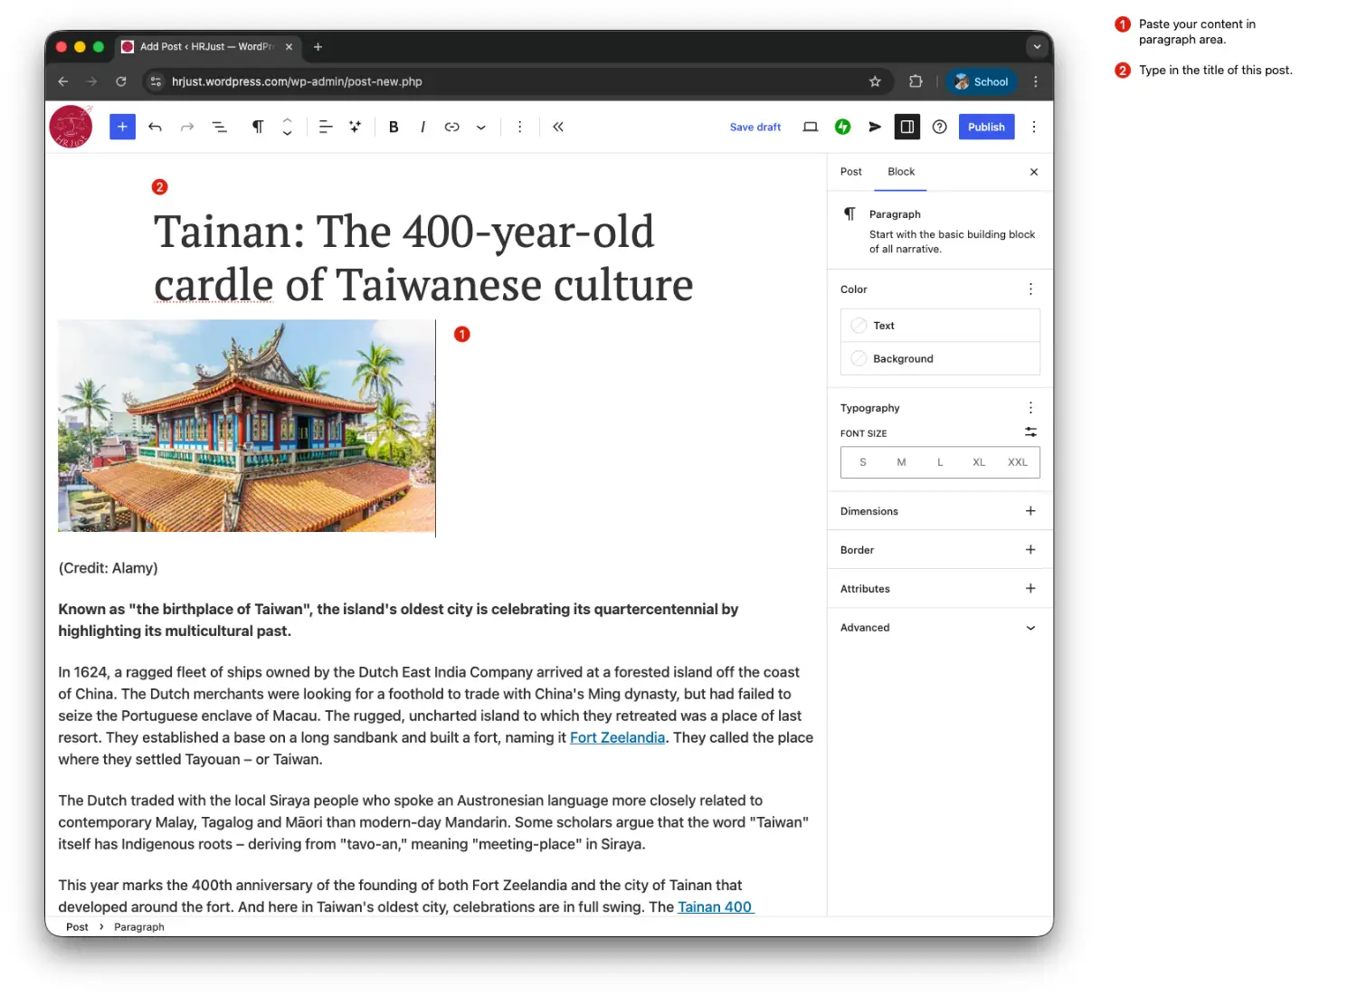Viewport: 1357px width, 996px height.
Task: Open text alignment options
Action: click(326, 127)
